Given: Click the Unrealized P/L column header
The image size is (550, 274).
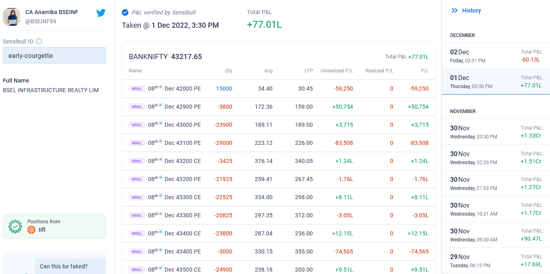Looking at the screenshot, I should tap(336, 71).
